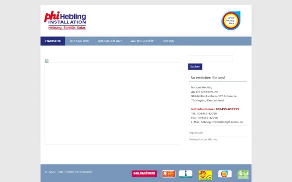The width and height of the screenshot is (292, 182).
Task: Click the sanitär heizung klima badge in the header
Action: click(x=231, y=20)
